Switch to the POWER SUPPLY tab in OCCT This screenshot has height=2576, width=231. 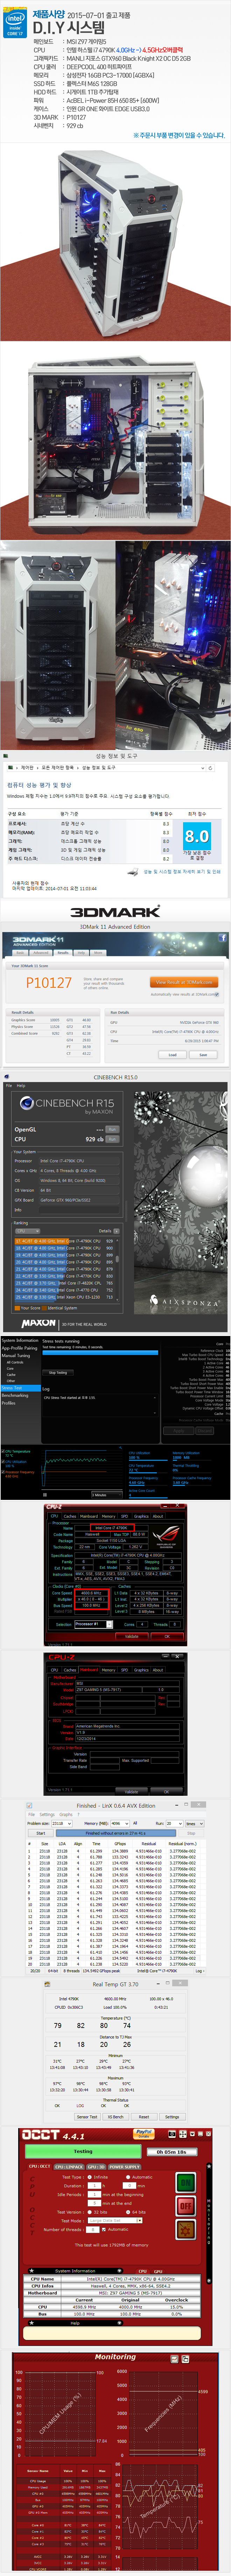pos(125,2166)
